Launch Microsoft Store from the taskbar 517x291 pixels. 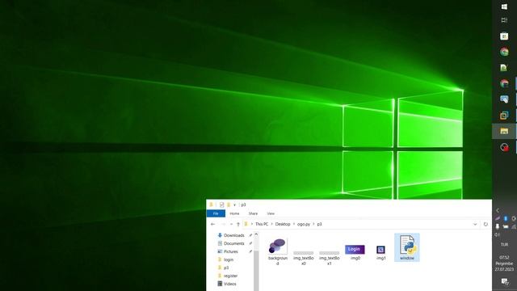pyautogui.click(x=504, y=36)
